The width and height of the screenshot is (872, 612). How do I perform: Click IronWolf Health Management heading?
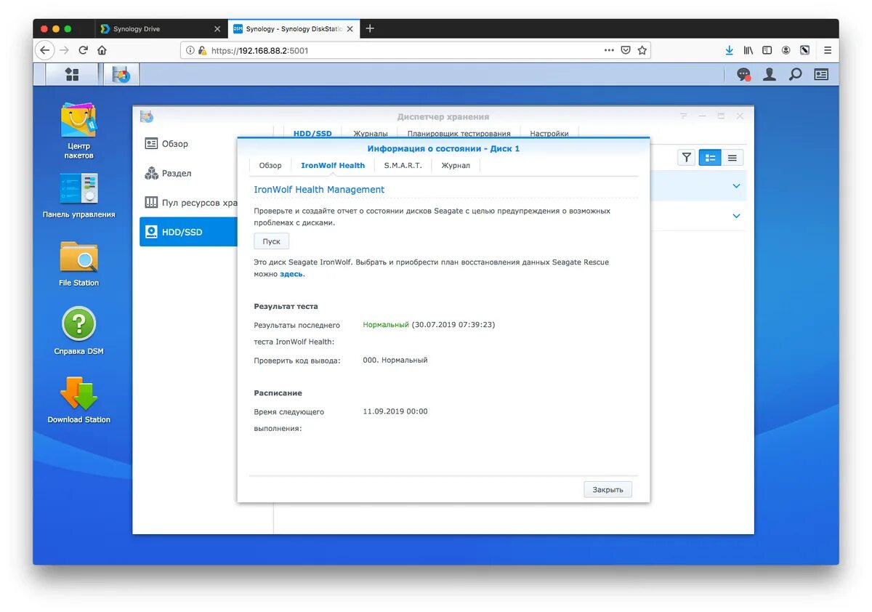click(x=319, y=190)
